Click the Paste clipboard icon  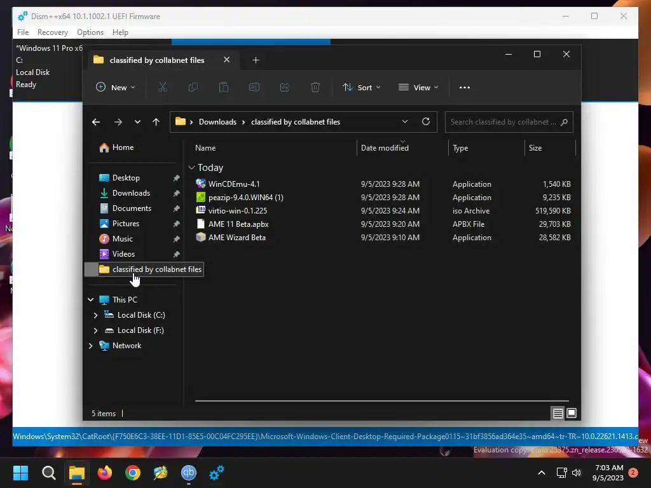tap(223, 87)
